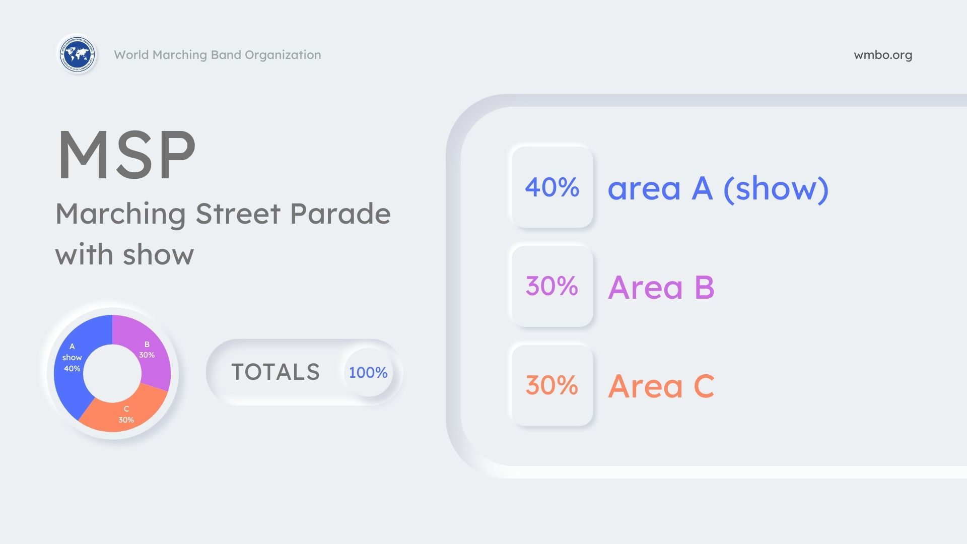This screenshot has height=544, width=967.
Task: Select the large MSP heading
Action: click(126, 154)
